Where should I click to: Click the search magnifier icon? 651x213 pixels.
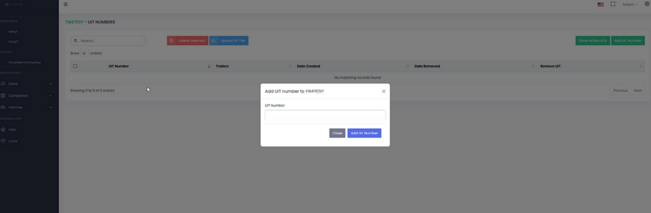[76, 41]
